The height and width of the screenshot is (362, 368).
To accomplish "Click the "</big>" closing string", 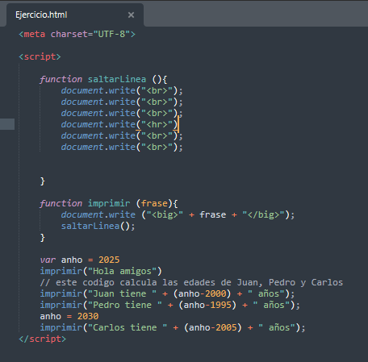I will [x=263, y=214].
